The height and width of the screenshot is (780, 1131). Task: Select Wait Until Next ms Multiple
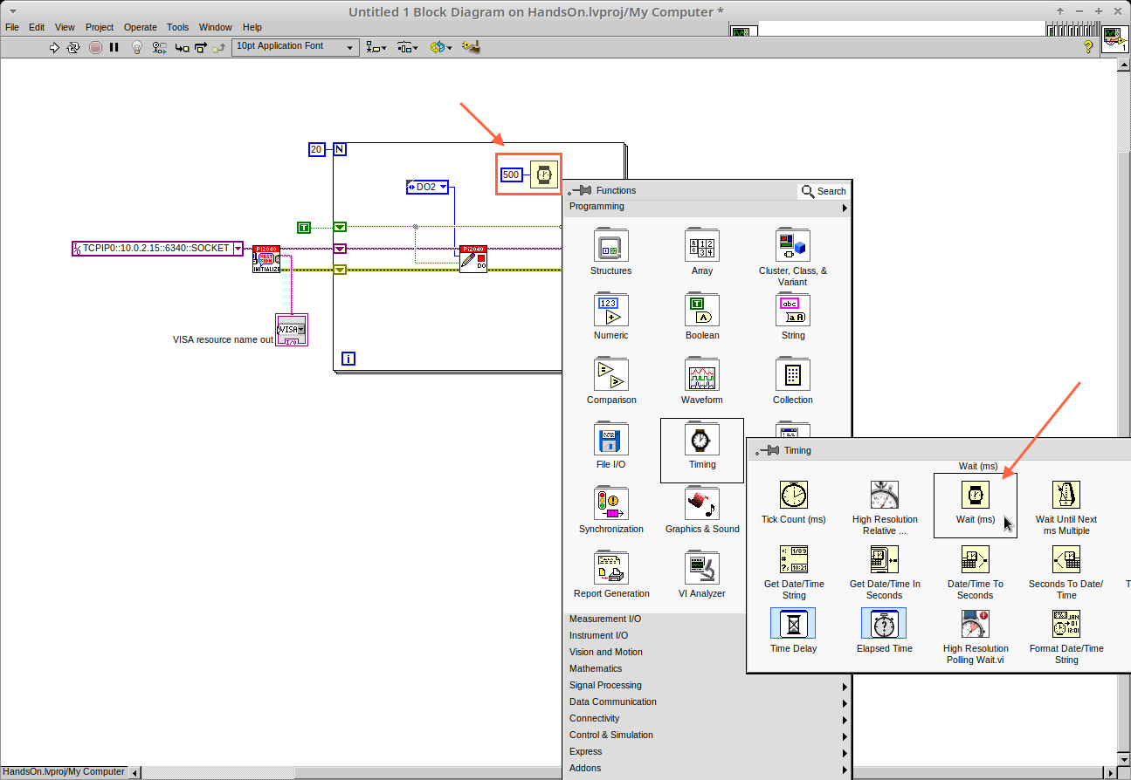tap(1066, 509)
